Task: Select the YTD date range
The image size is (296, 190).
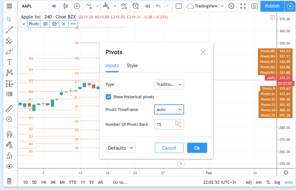Action: click(73, 182)
